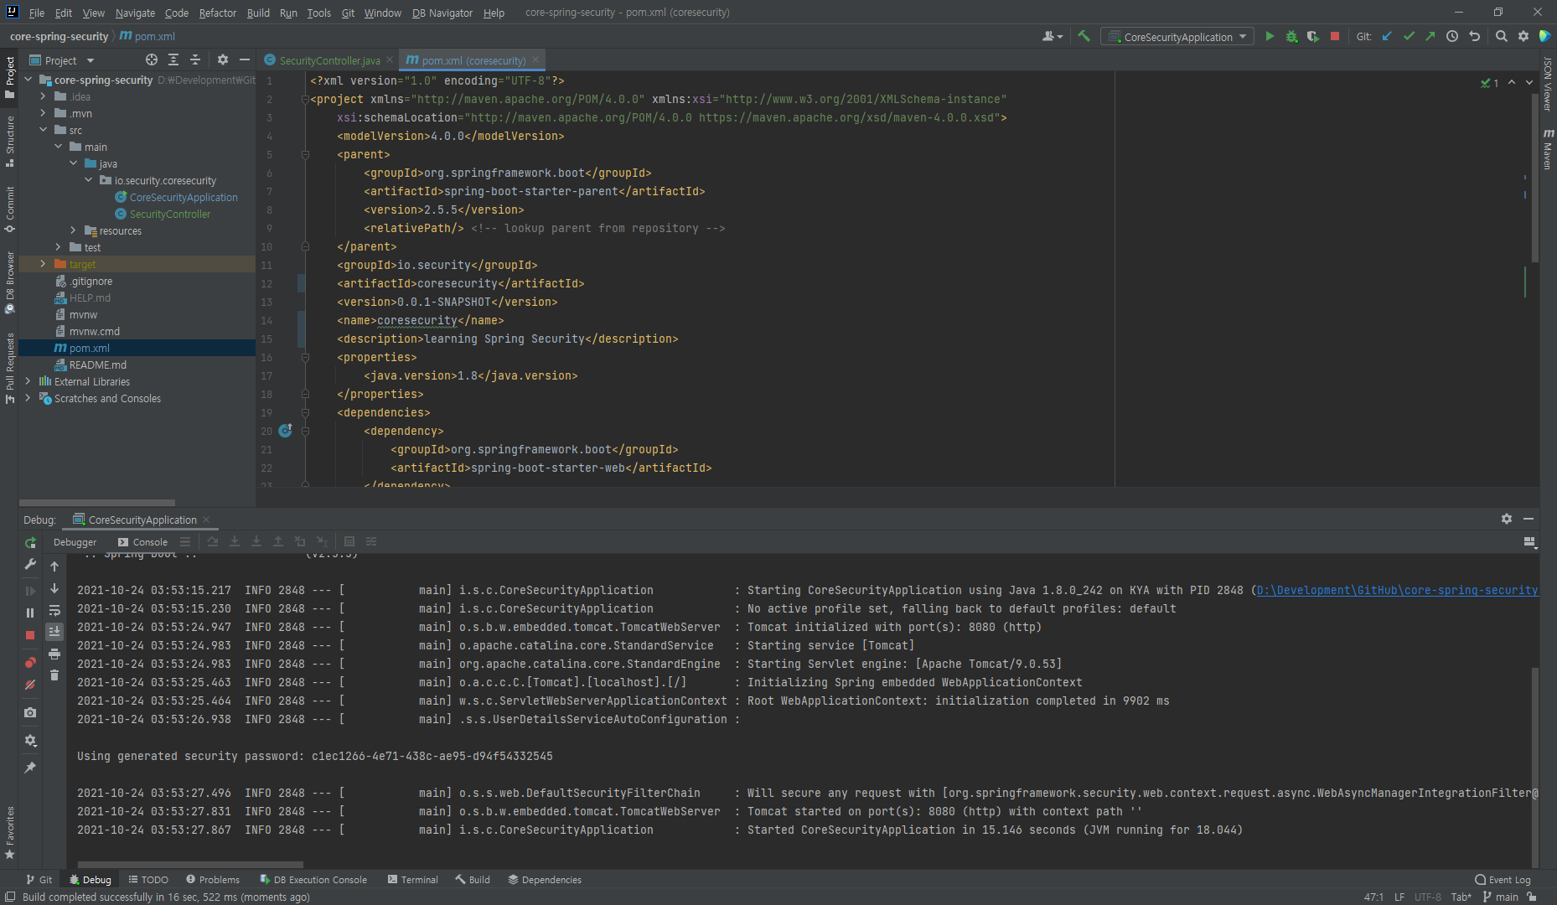Run CoreSecurityApplication with green play icon

coord(1270,36)
